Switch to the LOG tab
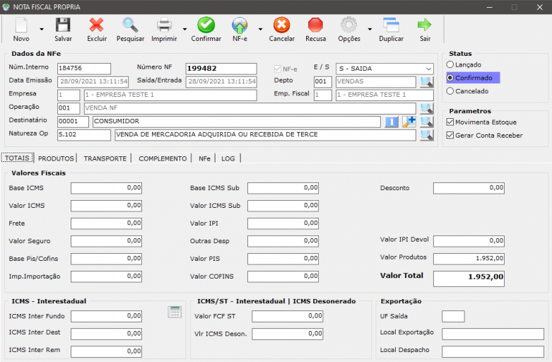This screenshot has width=552, height=362. coord(228,158)
